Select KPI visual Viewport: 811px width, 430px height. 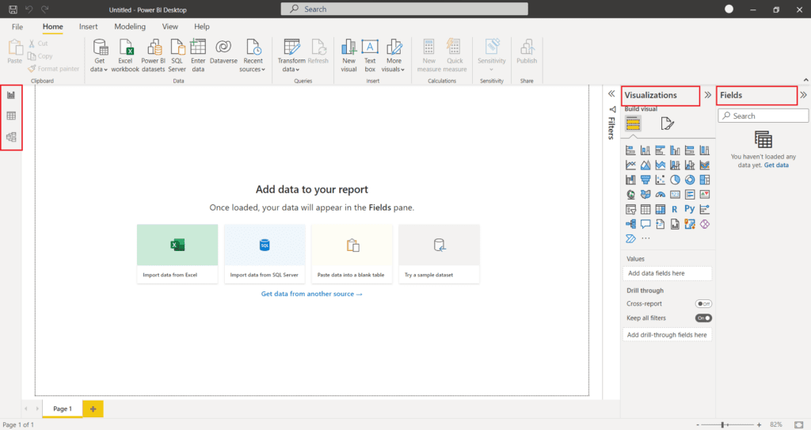coord(704,195)
